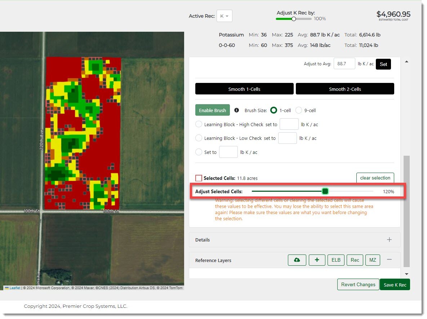
Task: Collapse the Reference Layers section
Action: coord(389,260)
